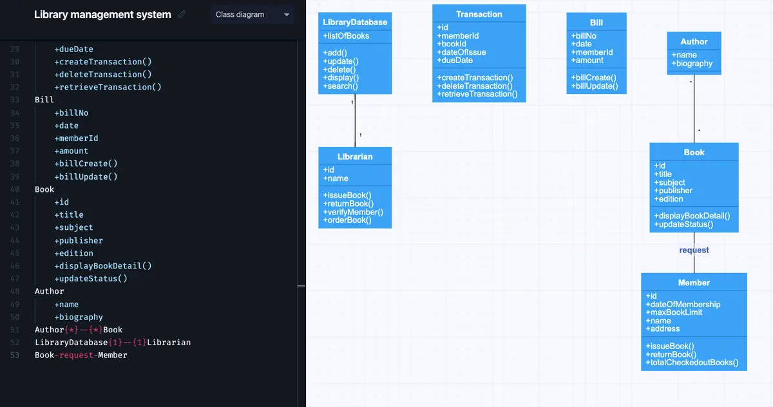Click '+dateOfIssue' in the Transaction node

pyautogui.click(x=461, y=52)
